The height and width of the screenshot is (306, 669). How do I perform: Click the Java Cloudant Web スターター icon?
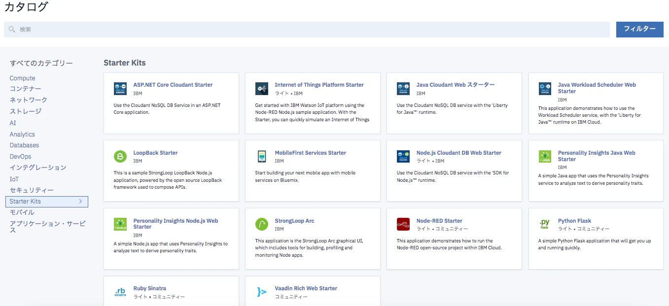click(403, 89)
